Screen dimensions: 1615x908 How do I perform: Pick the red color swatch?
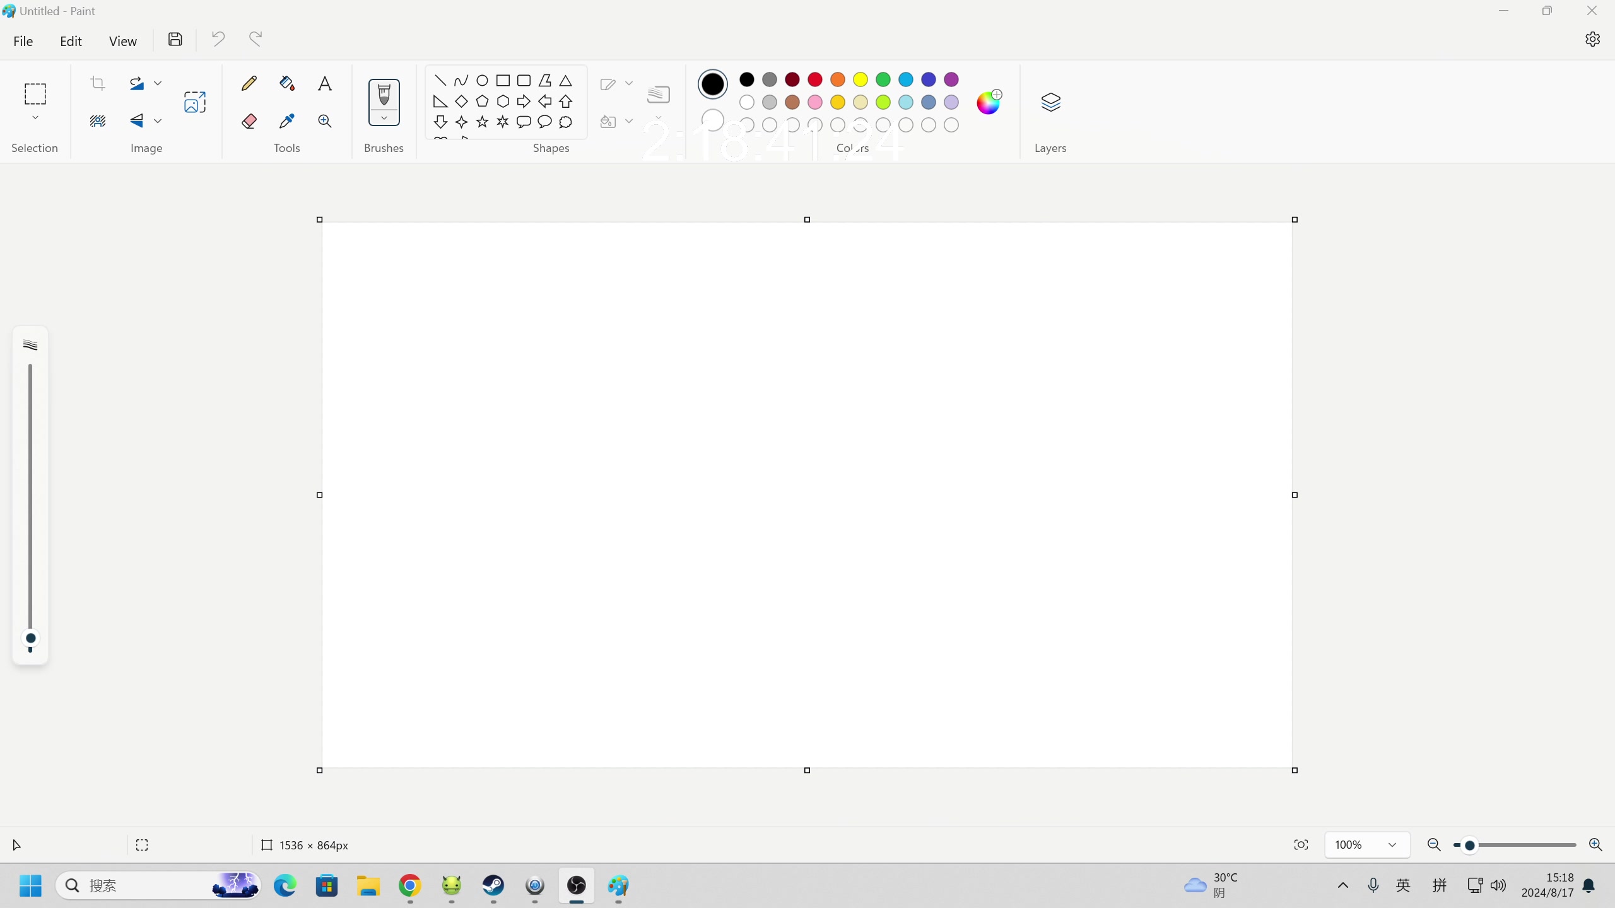(x=815, y=79)
